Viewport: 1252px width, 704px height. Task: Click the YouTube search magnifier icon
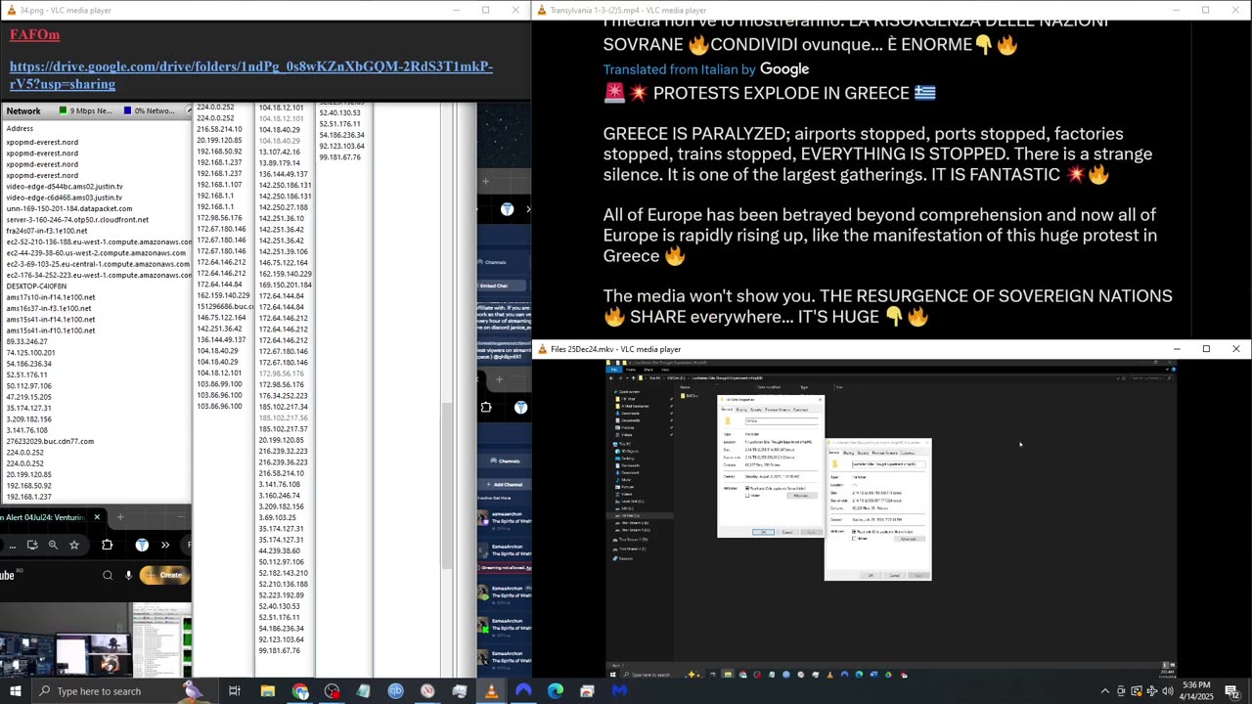(108, 575)
